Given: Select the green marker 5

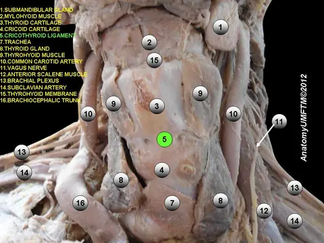Looking at the screenshot, I should [165, 139].
